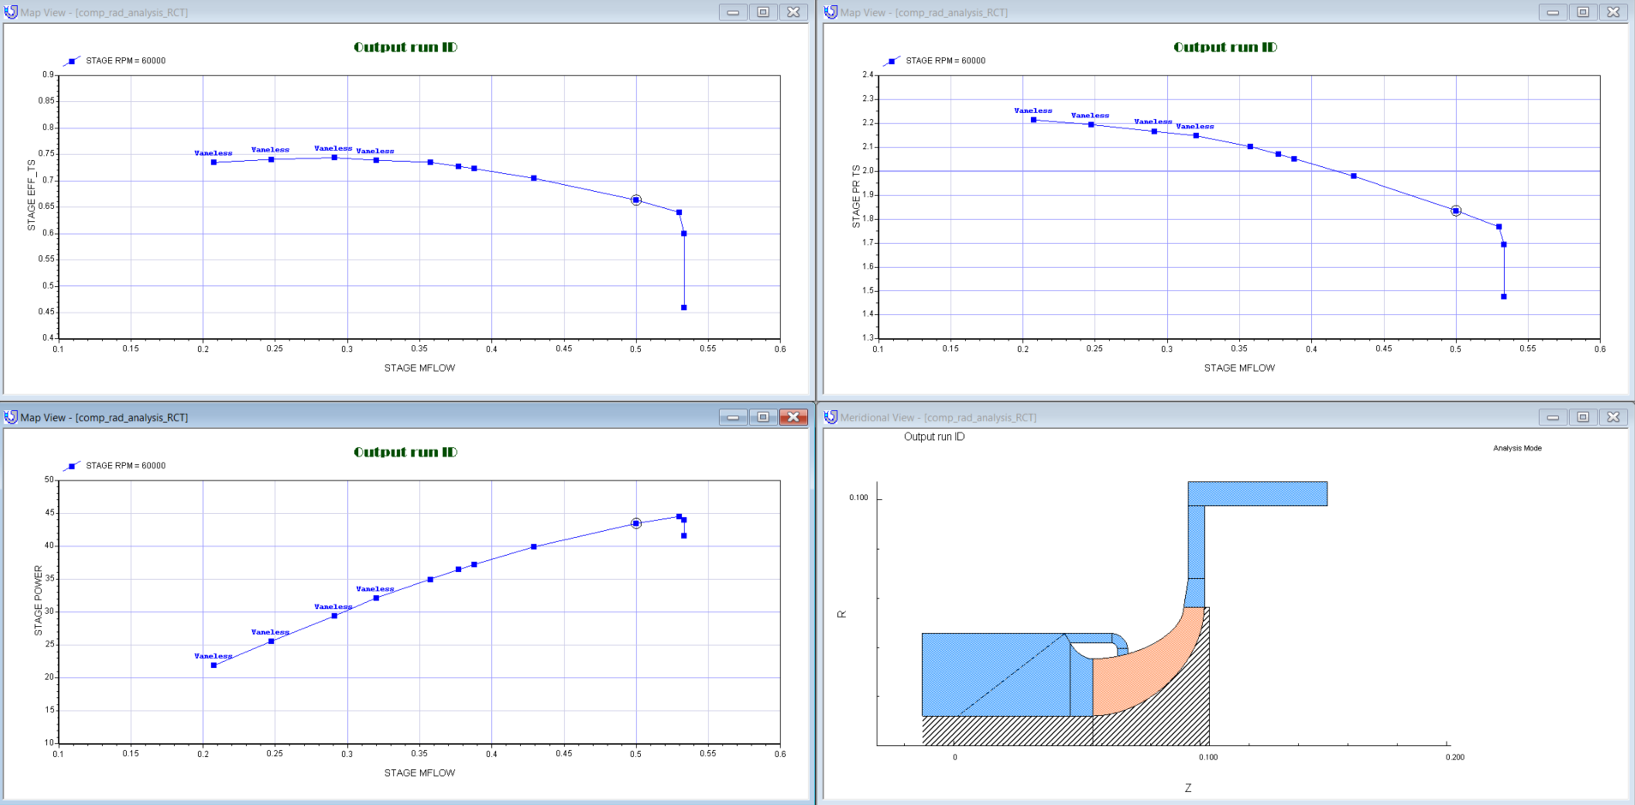
Task: Click the app icon in the STAGE PR_TS Map View title bar
Action: tap(830, 12)
